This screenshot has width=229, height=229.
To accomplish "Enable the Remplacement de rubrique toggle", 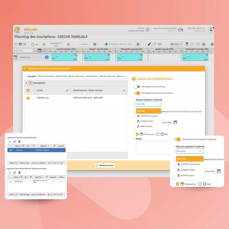I will coord(137,86).
